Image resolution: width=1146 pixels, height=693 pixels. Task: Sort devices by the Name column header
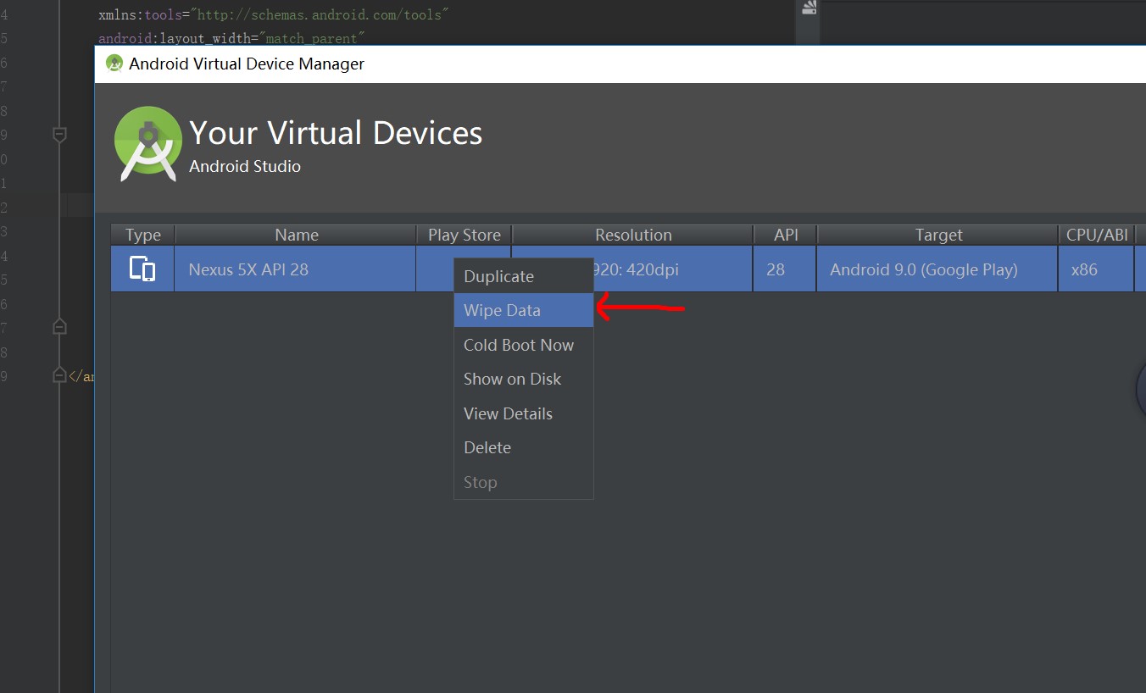tap(296, 235)
